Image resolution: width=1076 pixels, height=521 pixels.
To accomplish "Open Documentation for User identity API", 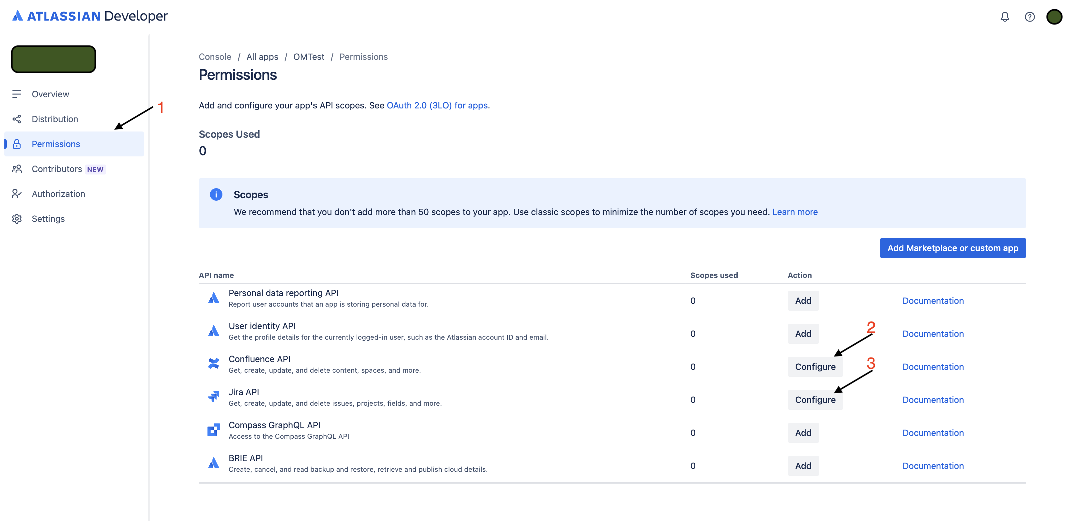I will point(933,334).
